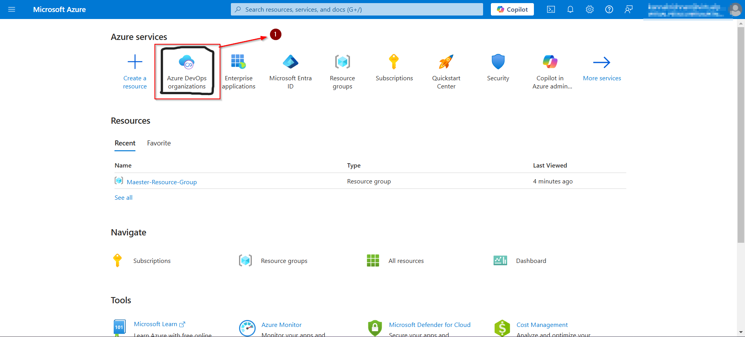Click the Defender for Cloud shield icon
This screenshot has width=745, height=337.
[375, 328]
